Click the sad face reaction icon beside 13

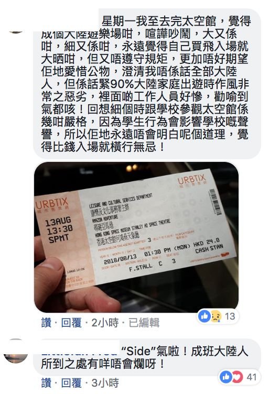216,316
